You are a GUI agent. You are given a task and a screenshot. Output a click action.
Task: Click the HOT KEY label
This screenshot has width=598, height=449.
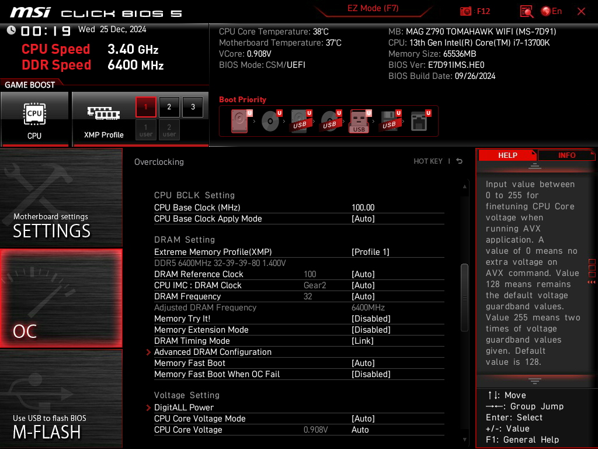click(x=428, y=161)
